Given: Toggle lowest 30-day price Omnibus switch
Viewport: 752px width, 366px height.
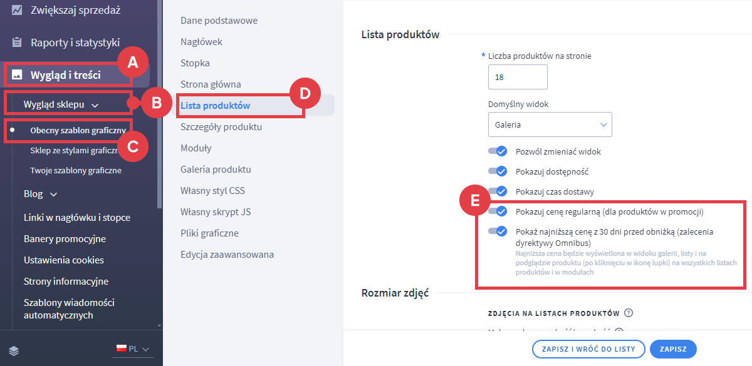Looking at the screenshot, I should [498, 231].
